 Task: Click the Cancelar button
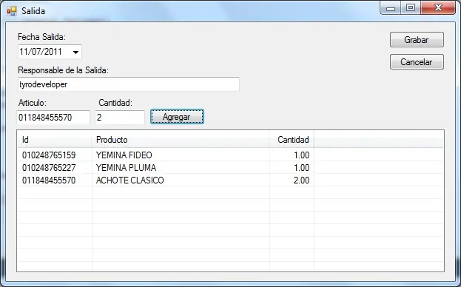tap(417, 62)
